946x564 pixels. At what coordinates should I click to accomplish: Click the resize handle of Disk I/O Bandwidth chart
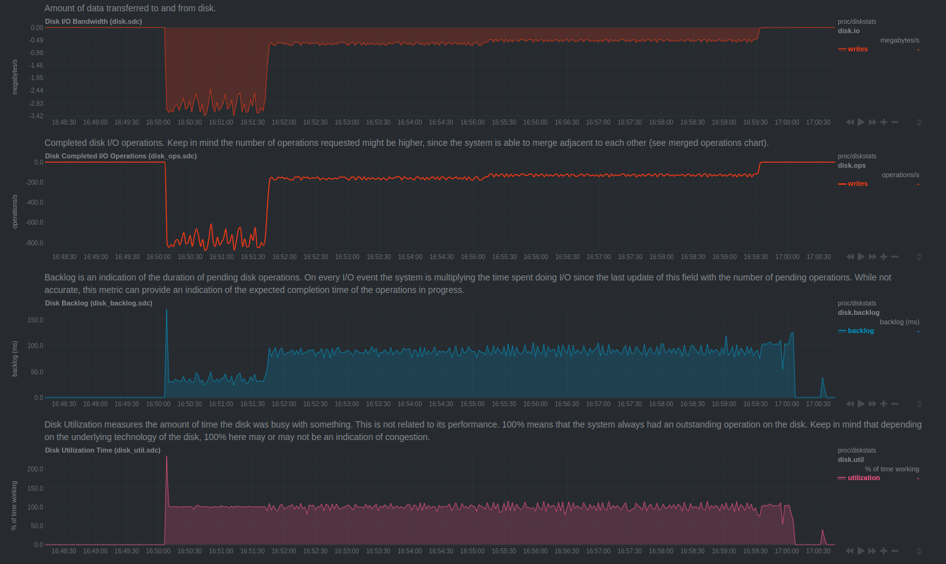pyautogui.click(x=919, y=122)
